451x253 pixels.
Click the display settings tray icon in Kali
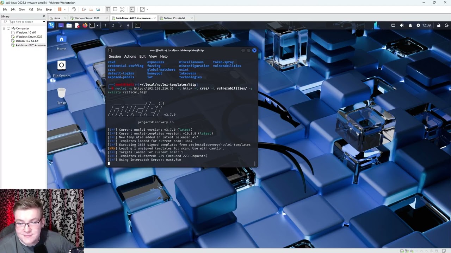(x=393, y=25)
